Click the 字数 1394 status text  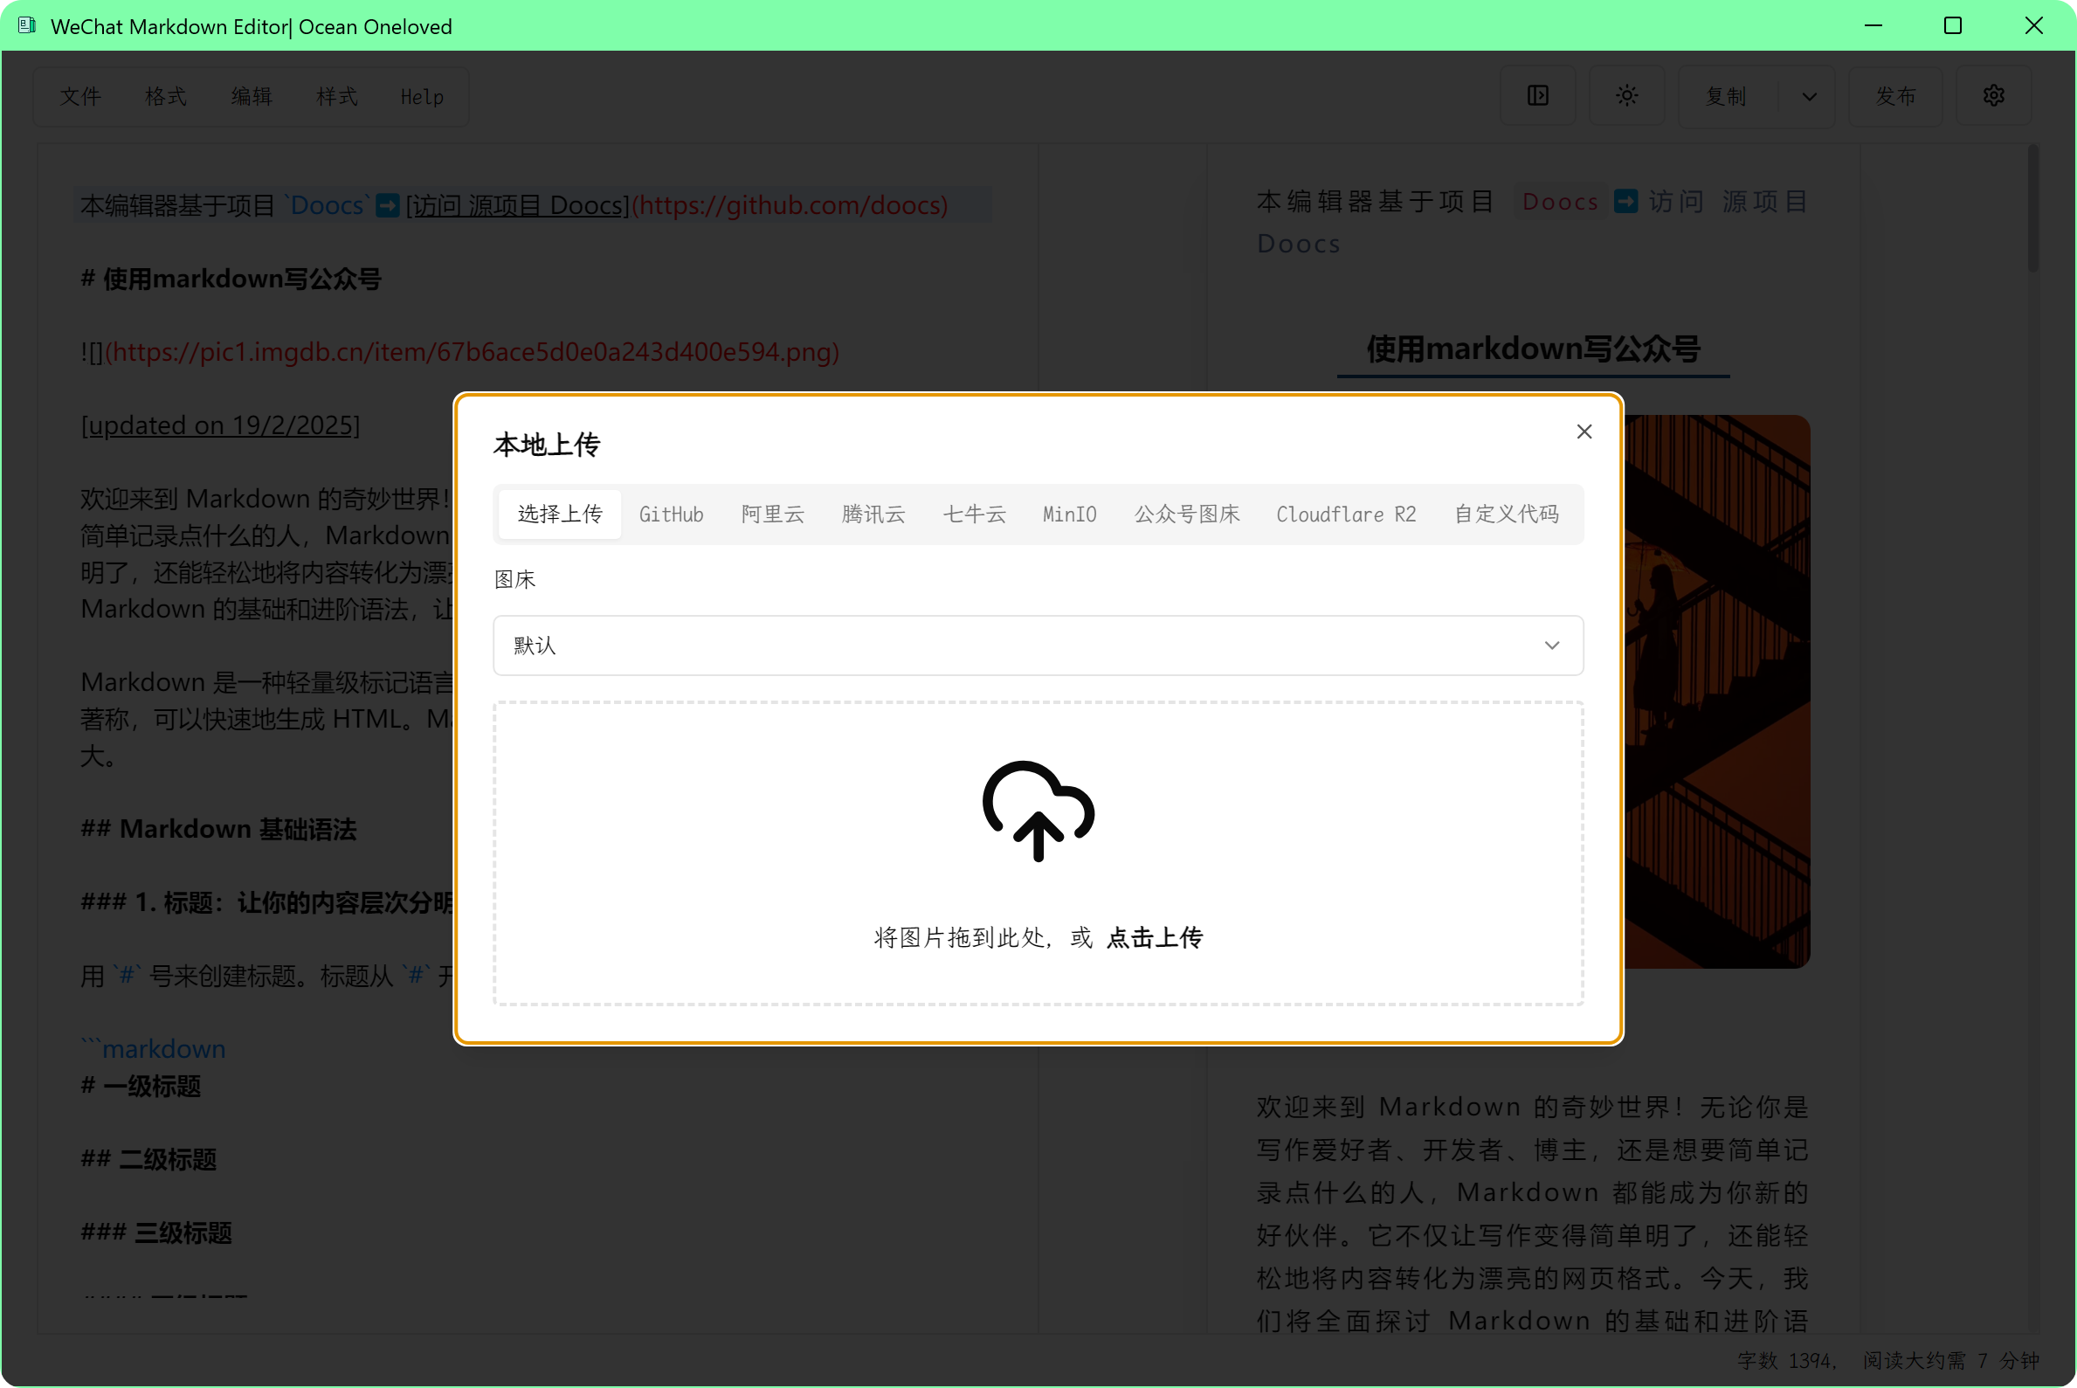[x=1787, y=1360]
